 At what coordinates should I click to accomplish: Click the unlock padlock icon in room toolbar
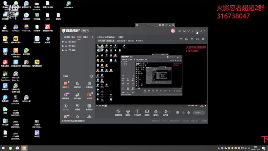tap(186, 39)
